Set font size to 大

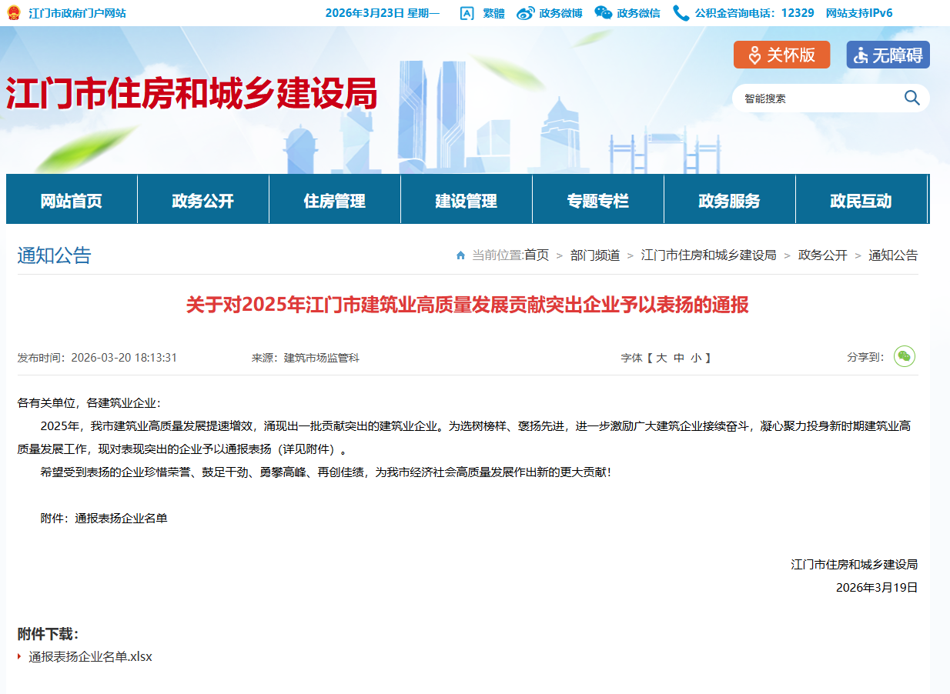661,358
